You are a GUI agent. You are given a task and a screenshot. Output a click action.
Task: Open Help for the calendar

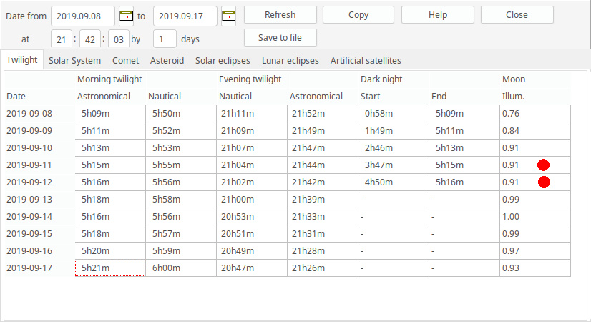tap(437, 15)
